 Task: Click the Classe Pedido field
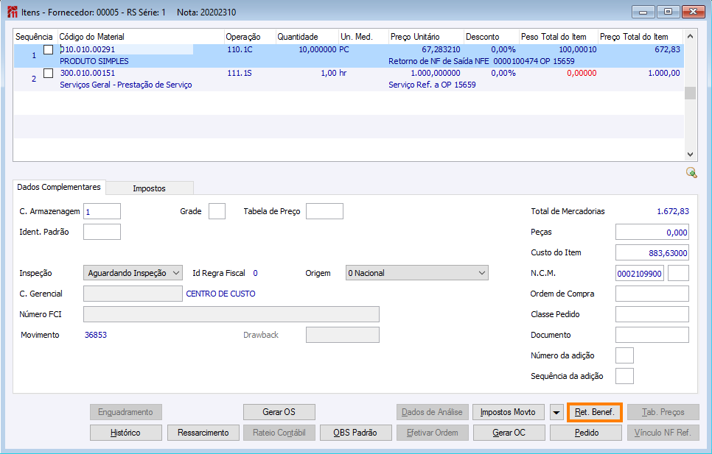coord(652,314)
